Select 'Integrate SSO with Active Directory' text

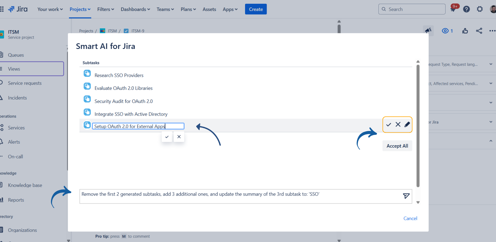[131, 114]
